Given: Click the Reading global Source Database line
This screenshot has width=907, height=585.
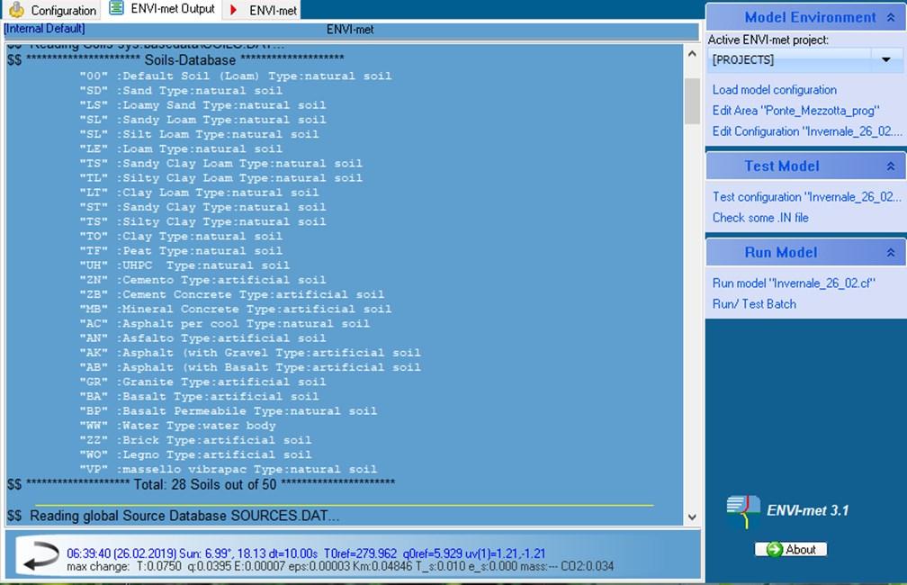Looking at the screenshot, I should coord(173,516).
